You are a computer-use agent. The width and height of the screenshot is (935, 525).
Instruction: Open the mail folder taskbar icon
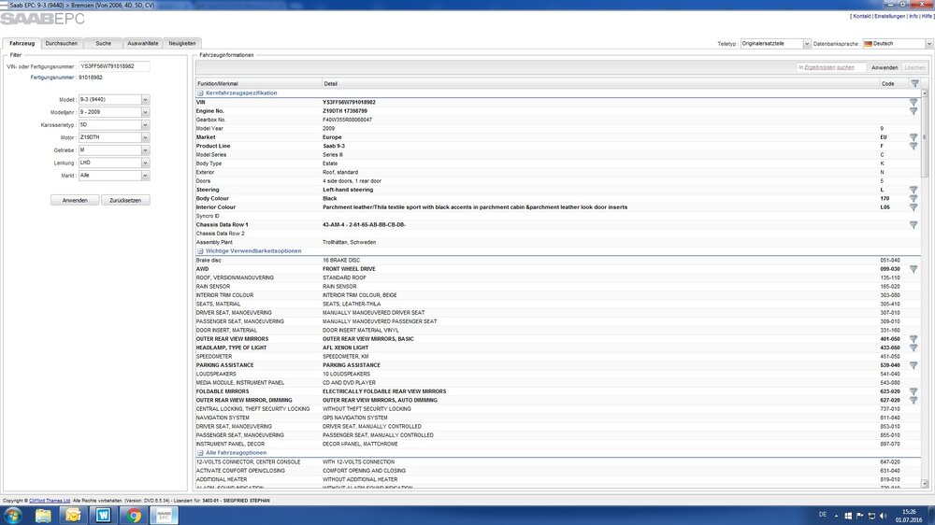(73, 516)
